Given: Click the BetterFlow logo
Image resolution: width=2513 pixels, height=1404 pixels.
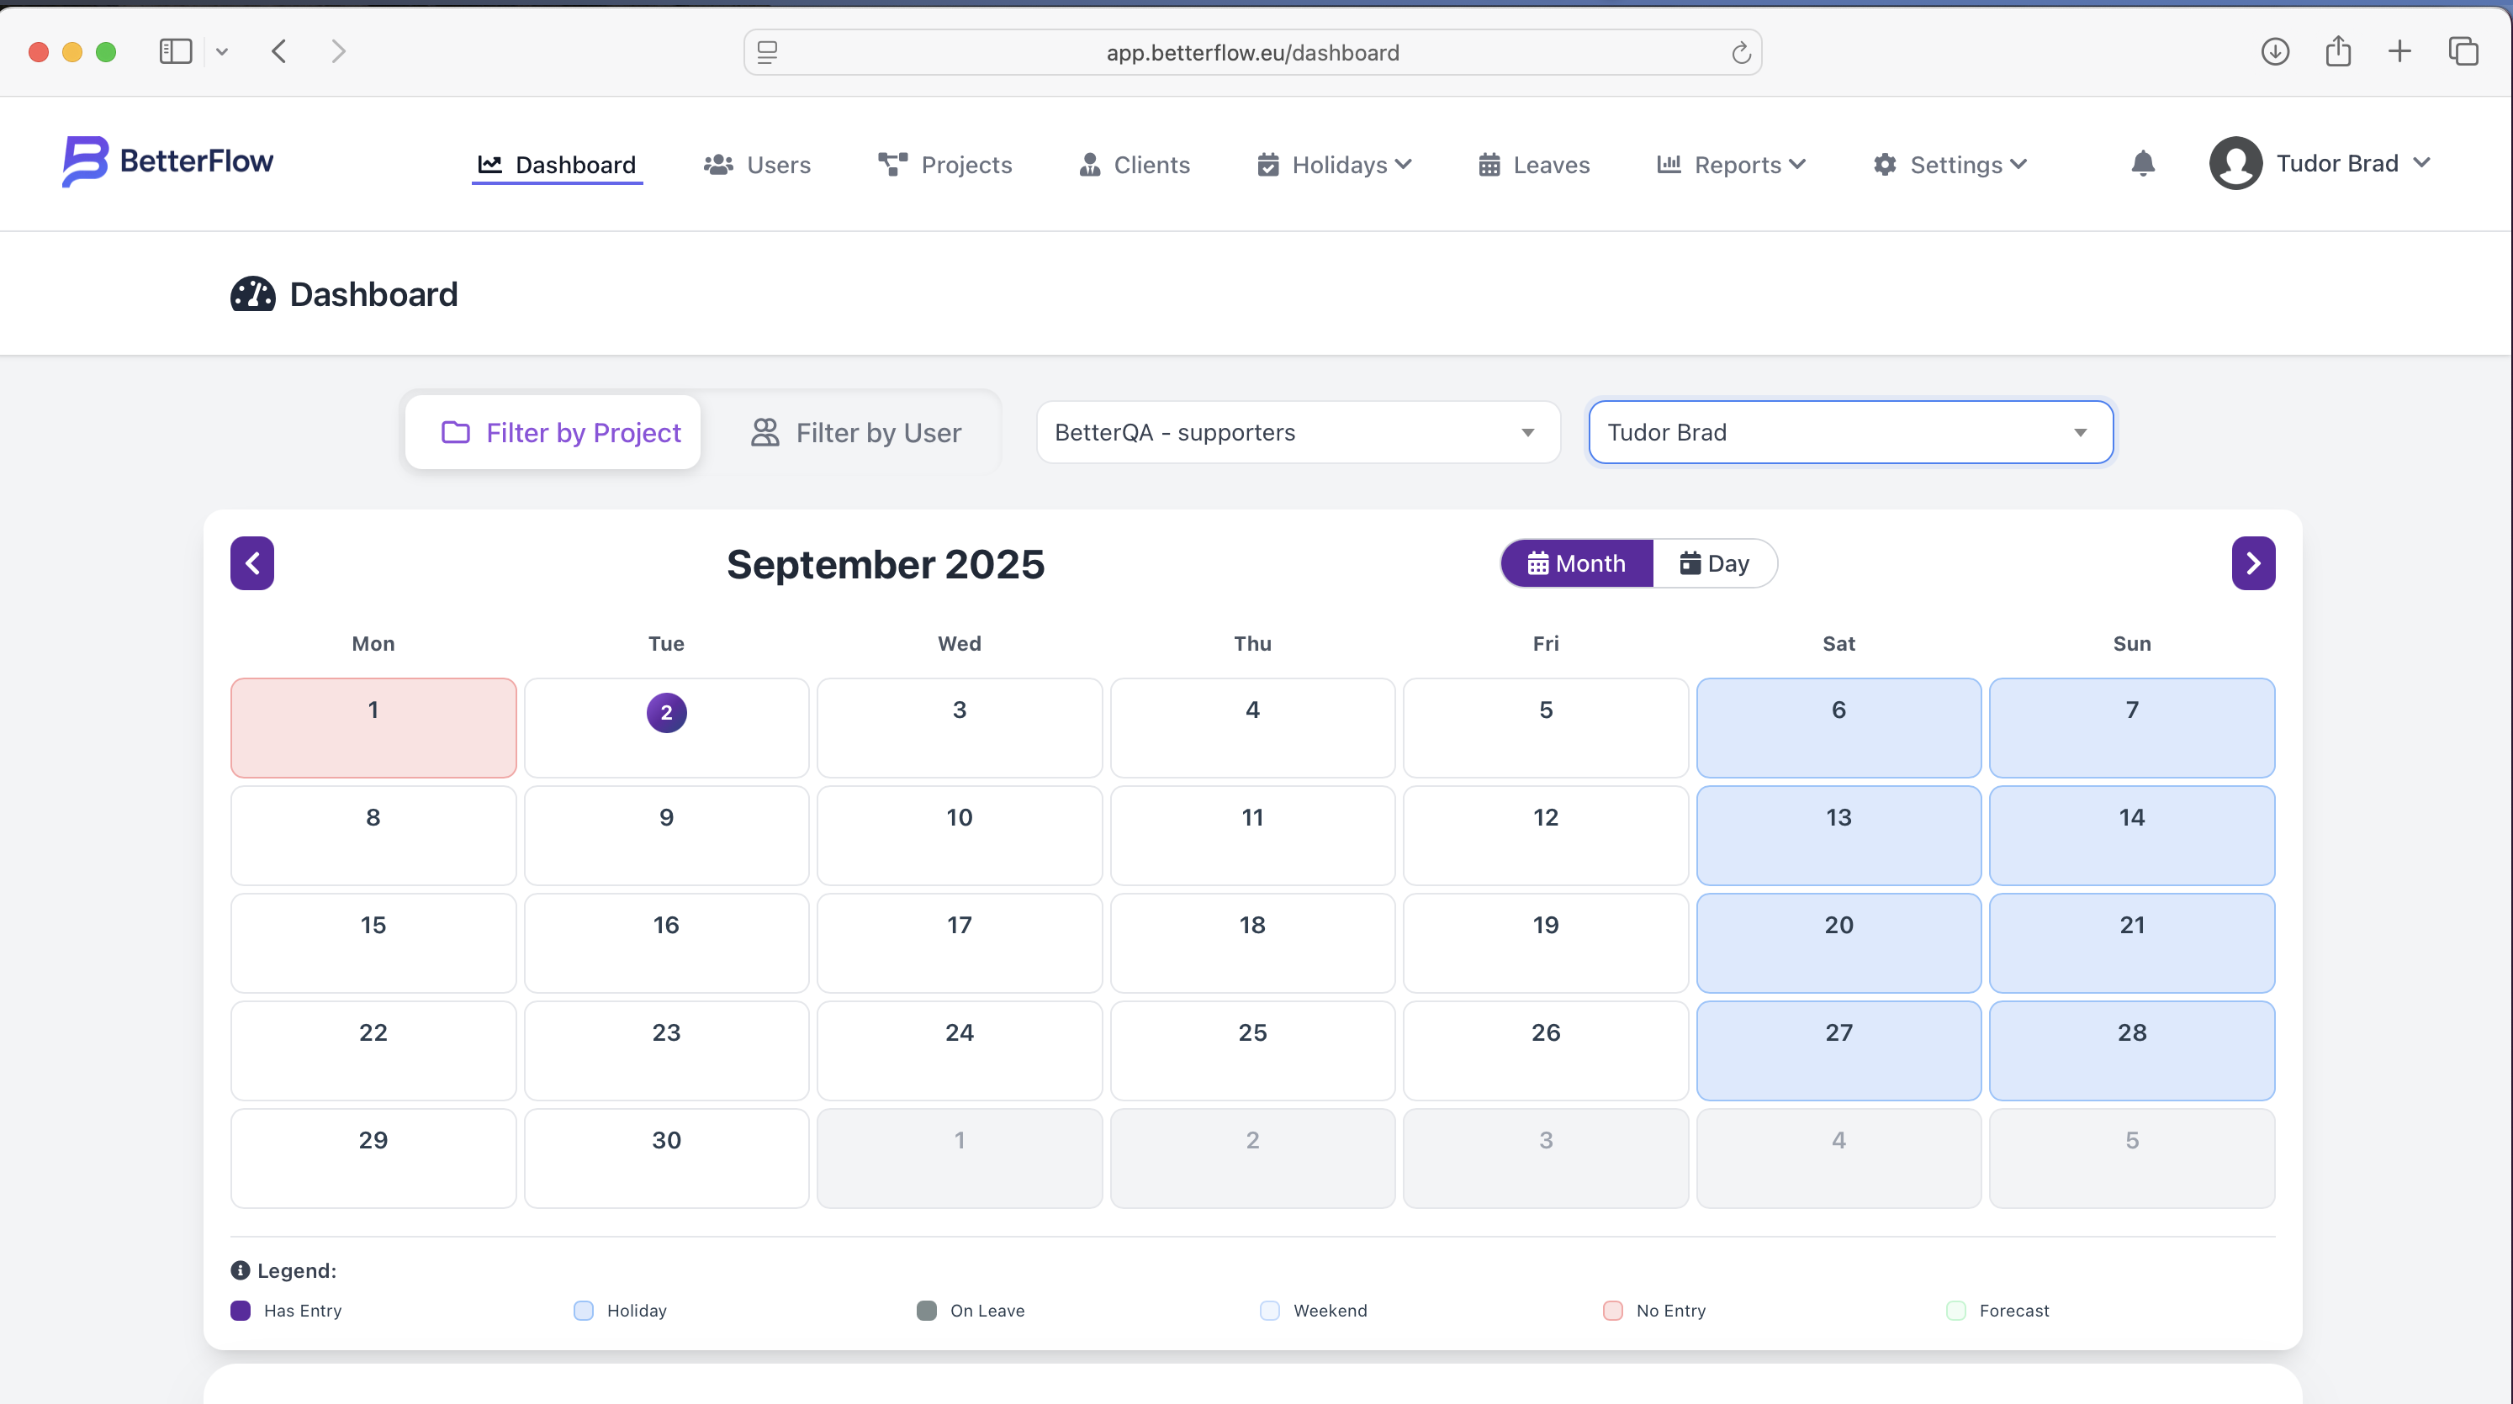Looking at the screenshot, I should (x=168, y=161).
